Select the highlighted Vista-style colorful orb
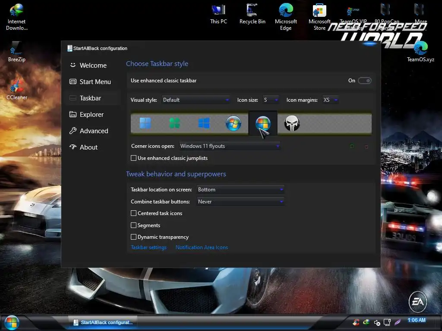 (263, 123)
